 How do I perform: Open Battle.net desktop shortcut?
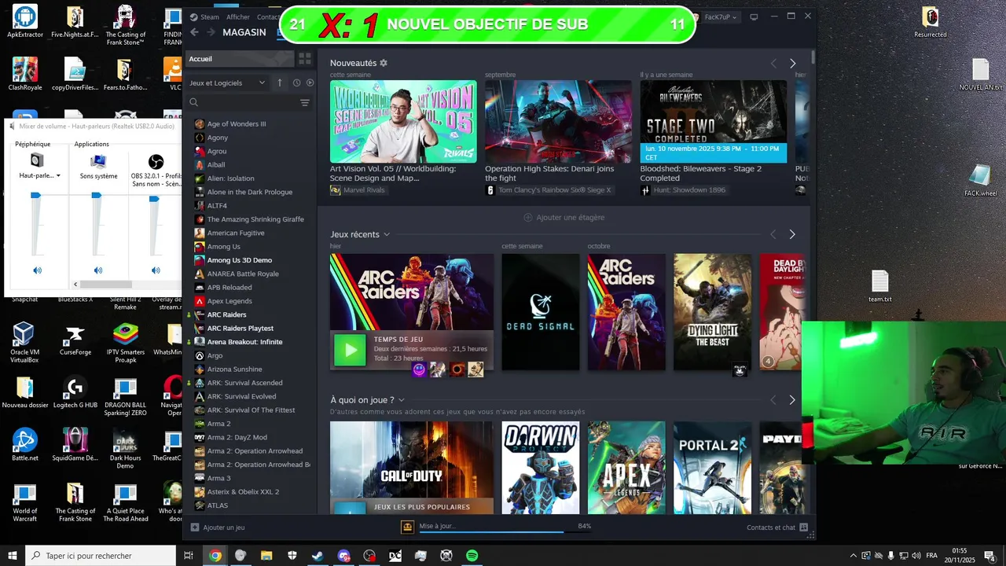(x=24, y=444)
